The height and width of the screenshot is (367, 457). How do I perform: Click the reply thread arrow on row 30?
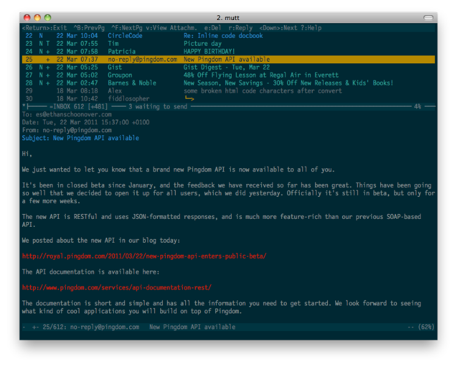[x=190, y=99]
